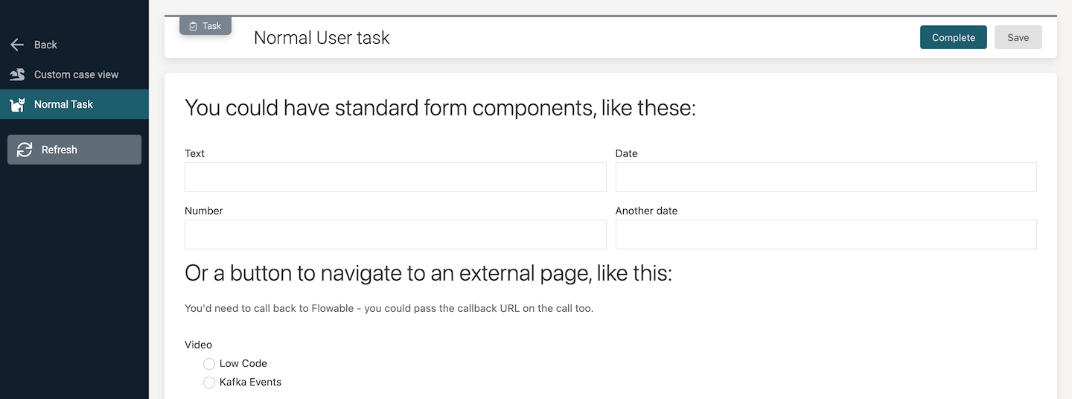Select the Low Code radio option
This screenshot has width=1072, height=399.
(x=209, y=364)
